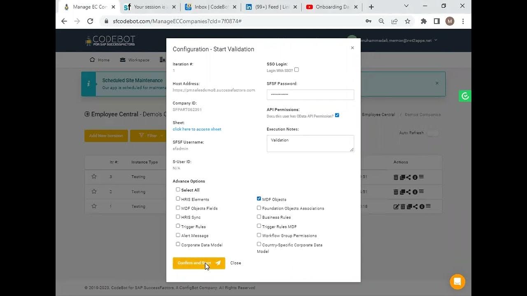Close the Configuration dialog with X
The width and height of the screenshot is (527, 296).
[352, 48]
